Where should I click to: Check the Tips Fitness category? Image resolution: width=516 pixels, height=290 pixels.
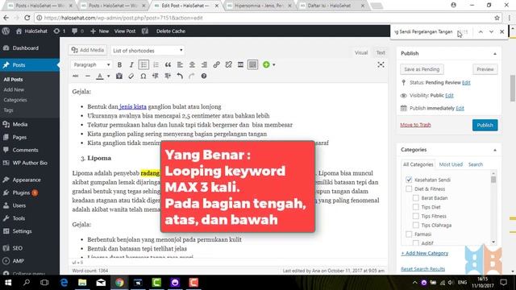416,216
